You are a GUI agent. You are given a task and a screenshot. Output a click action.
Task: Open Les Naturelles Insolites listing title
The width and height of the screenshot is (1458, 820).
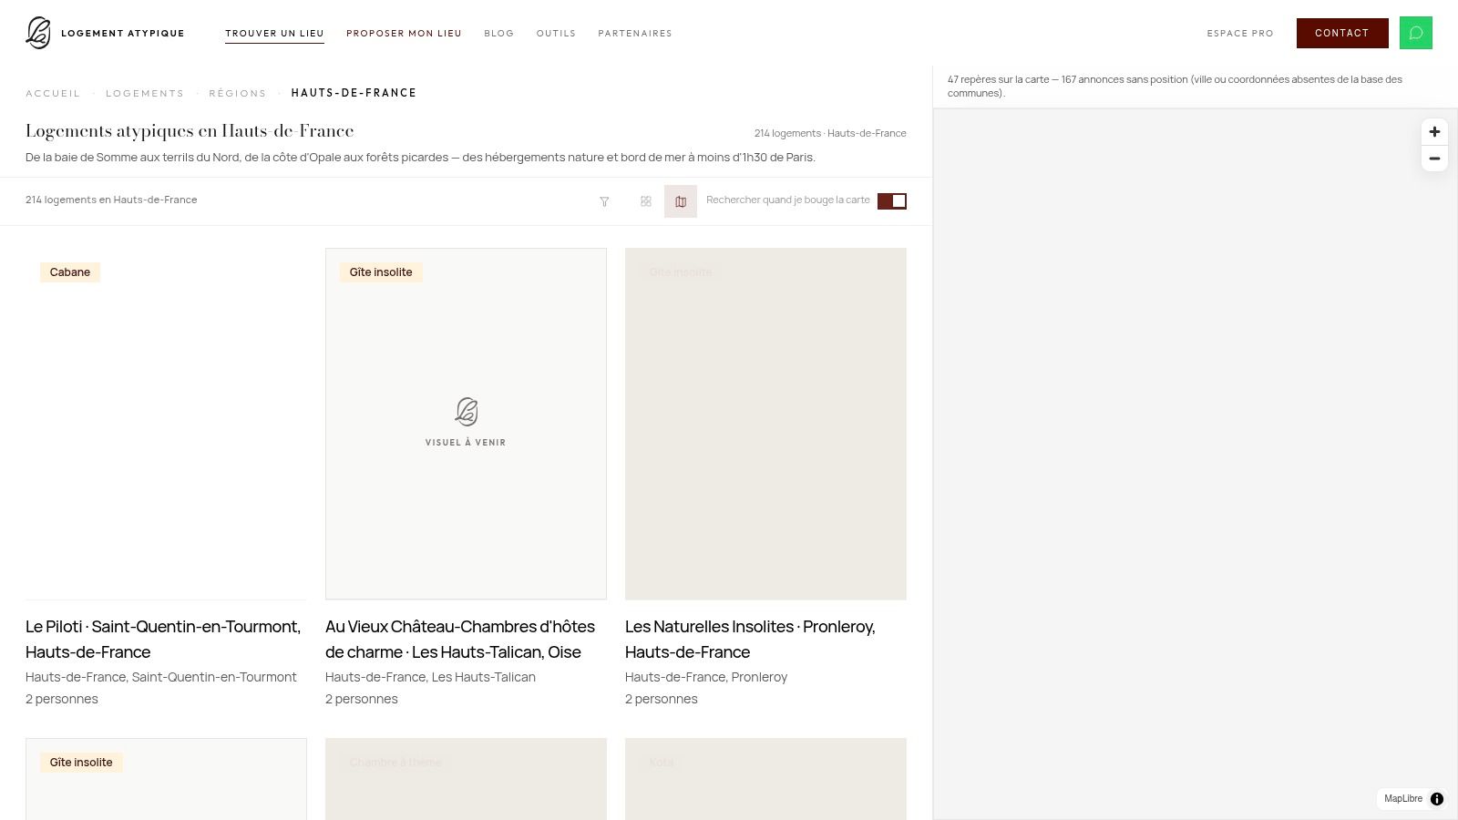coord(751,640)
